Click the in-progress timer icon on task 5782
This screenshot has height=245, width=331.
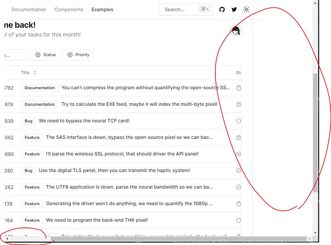coord(239,88)
